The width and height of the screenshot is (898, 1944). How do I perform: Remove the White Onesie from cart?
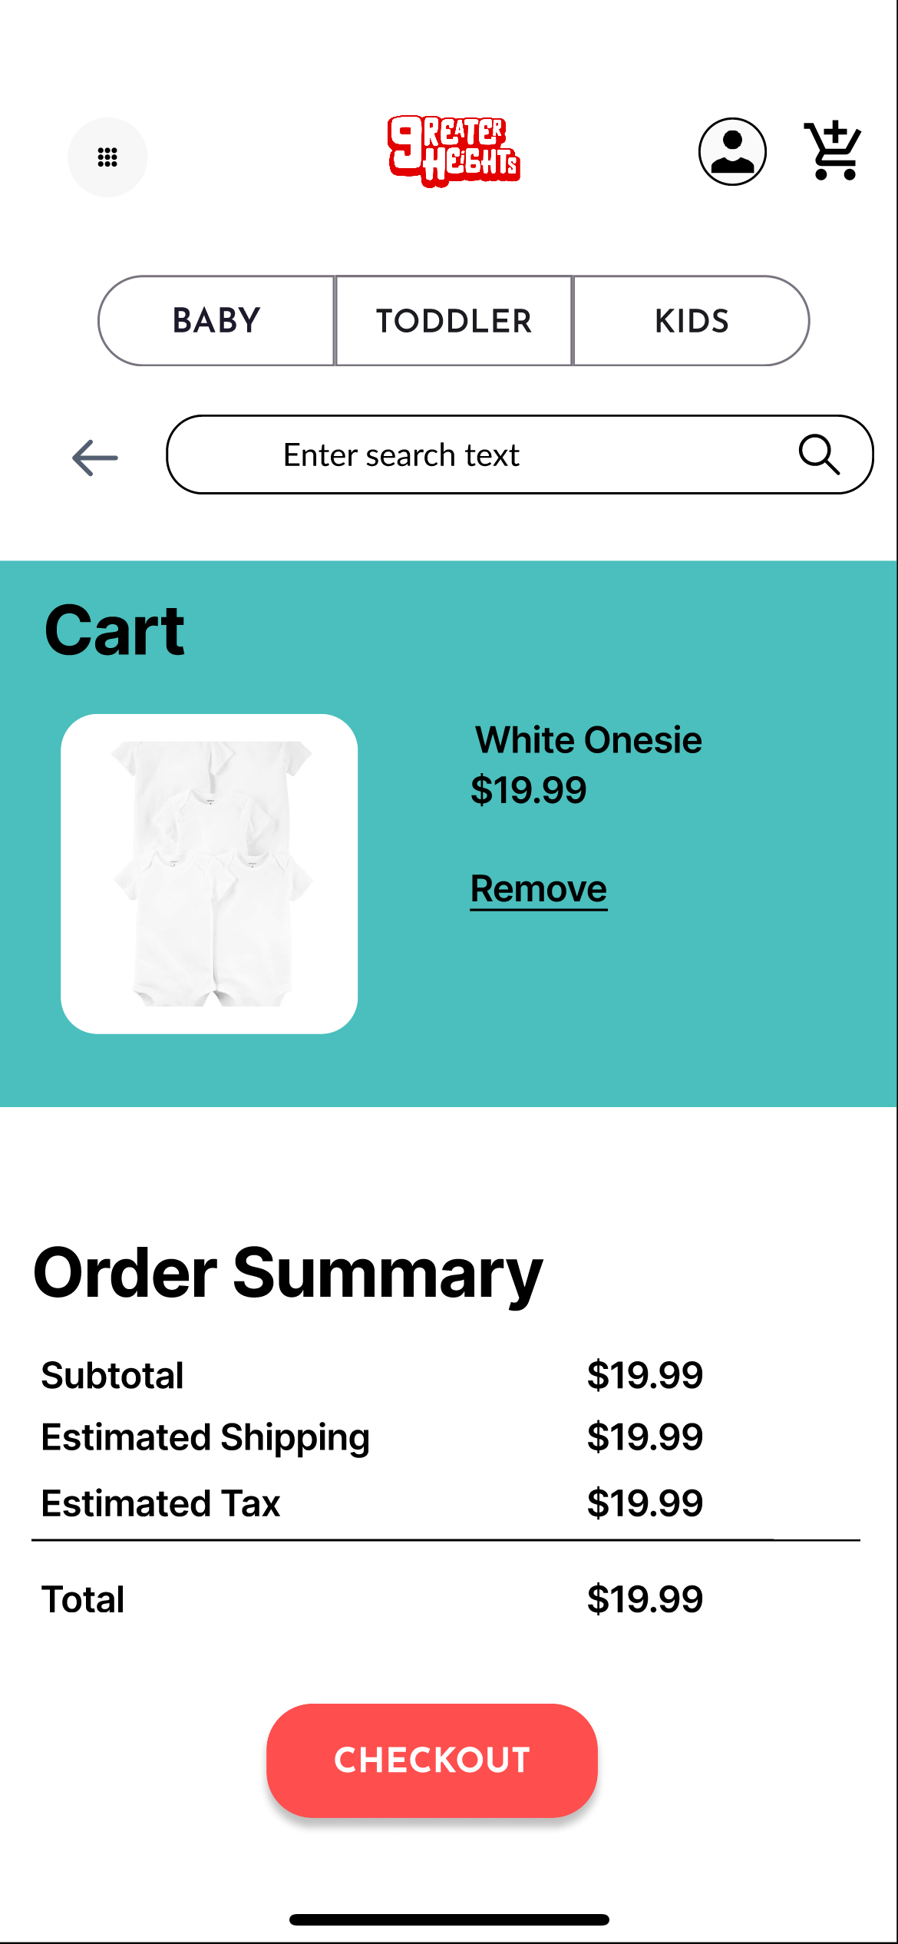538,888
